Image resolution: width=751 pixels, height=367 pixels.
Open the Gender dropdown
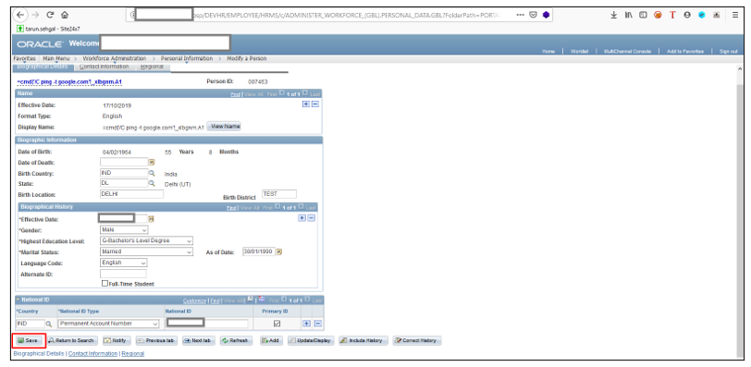[x=124, y=230]
